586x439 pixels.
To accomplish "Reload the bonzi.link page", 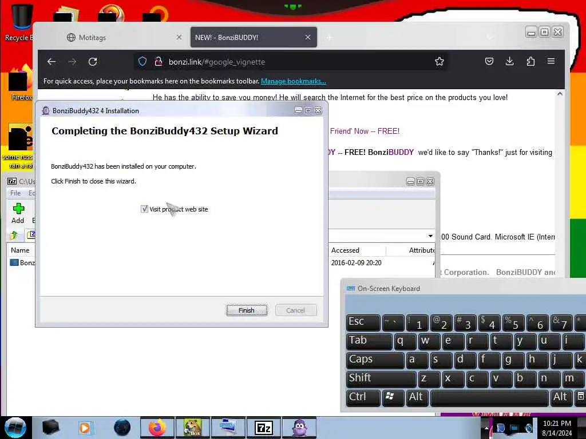I will click(x=93, y=62).
